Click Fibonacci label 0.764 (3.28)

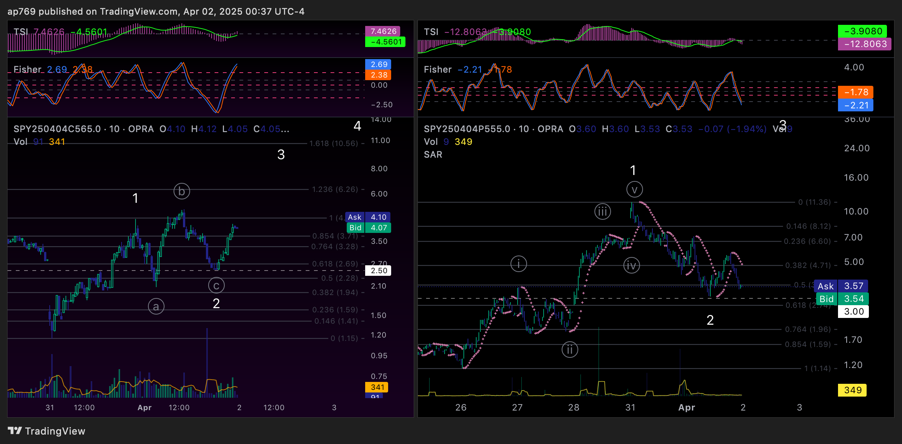(x=335, y=246)
